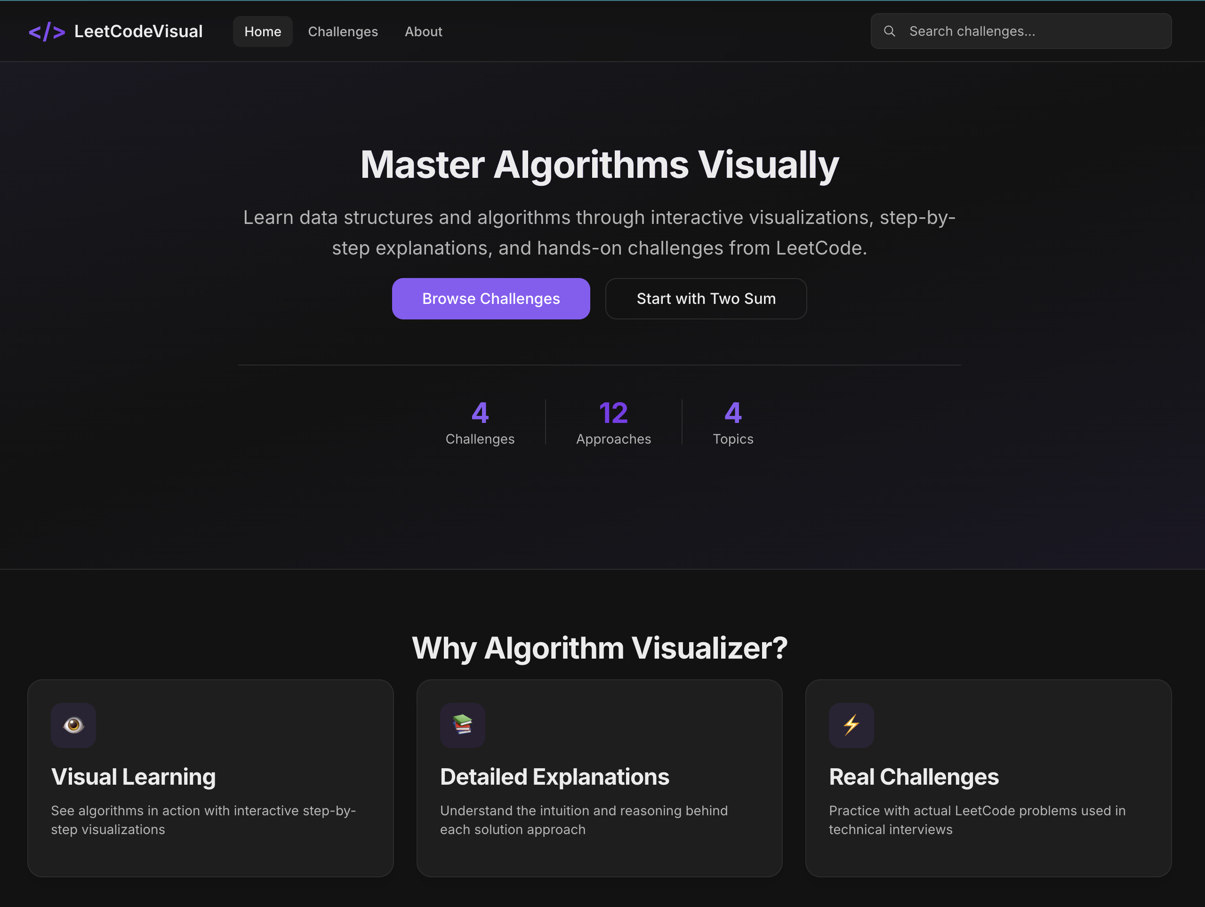Select the Visual Learning card heading
Viewport: 1205px width, 907px height.
tap(134, 776)
